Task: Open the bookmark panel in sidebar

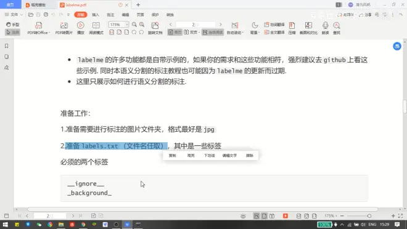Action: tap(7, 46)
